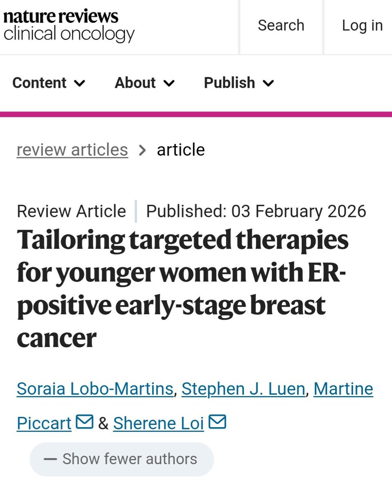Collapse the list with Show fewer authors
This screenshot has width=392, height=490.
[121, 459]
